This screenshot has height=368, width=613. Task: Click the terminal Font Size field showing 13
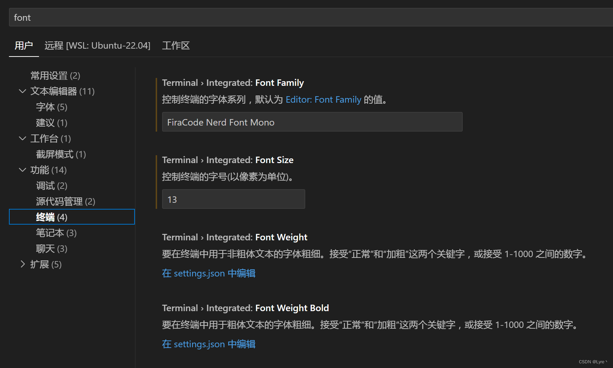pyautogui.click(x=233, y=199)
